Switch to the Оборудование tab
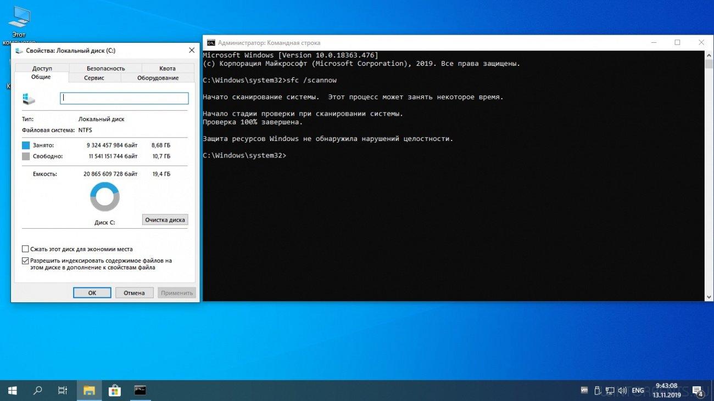This screenshot has height=401, width=714. click(x=158, y=78)
